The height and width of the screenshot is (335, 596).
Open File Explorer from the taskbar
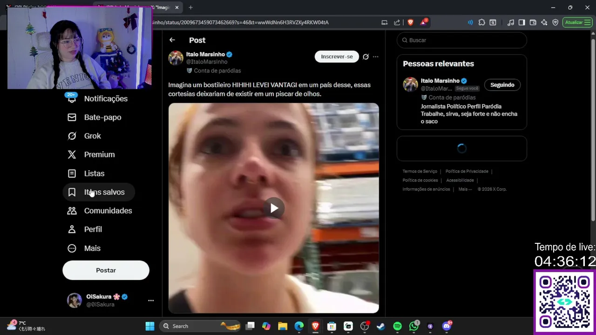283,326
